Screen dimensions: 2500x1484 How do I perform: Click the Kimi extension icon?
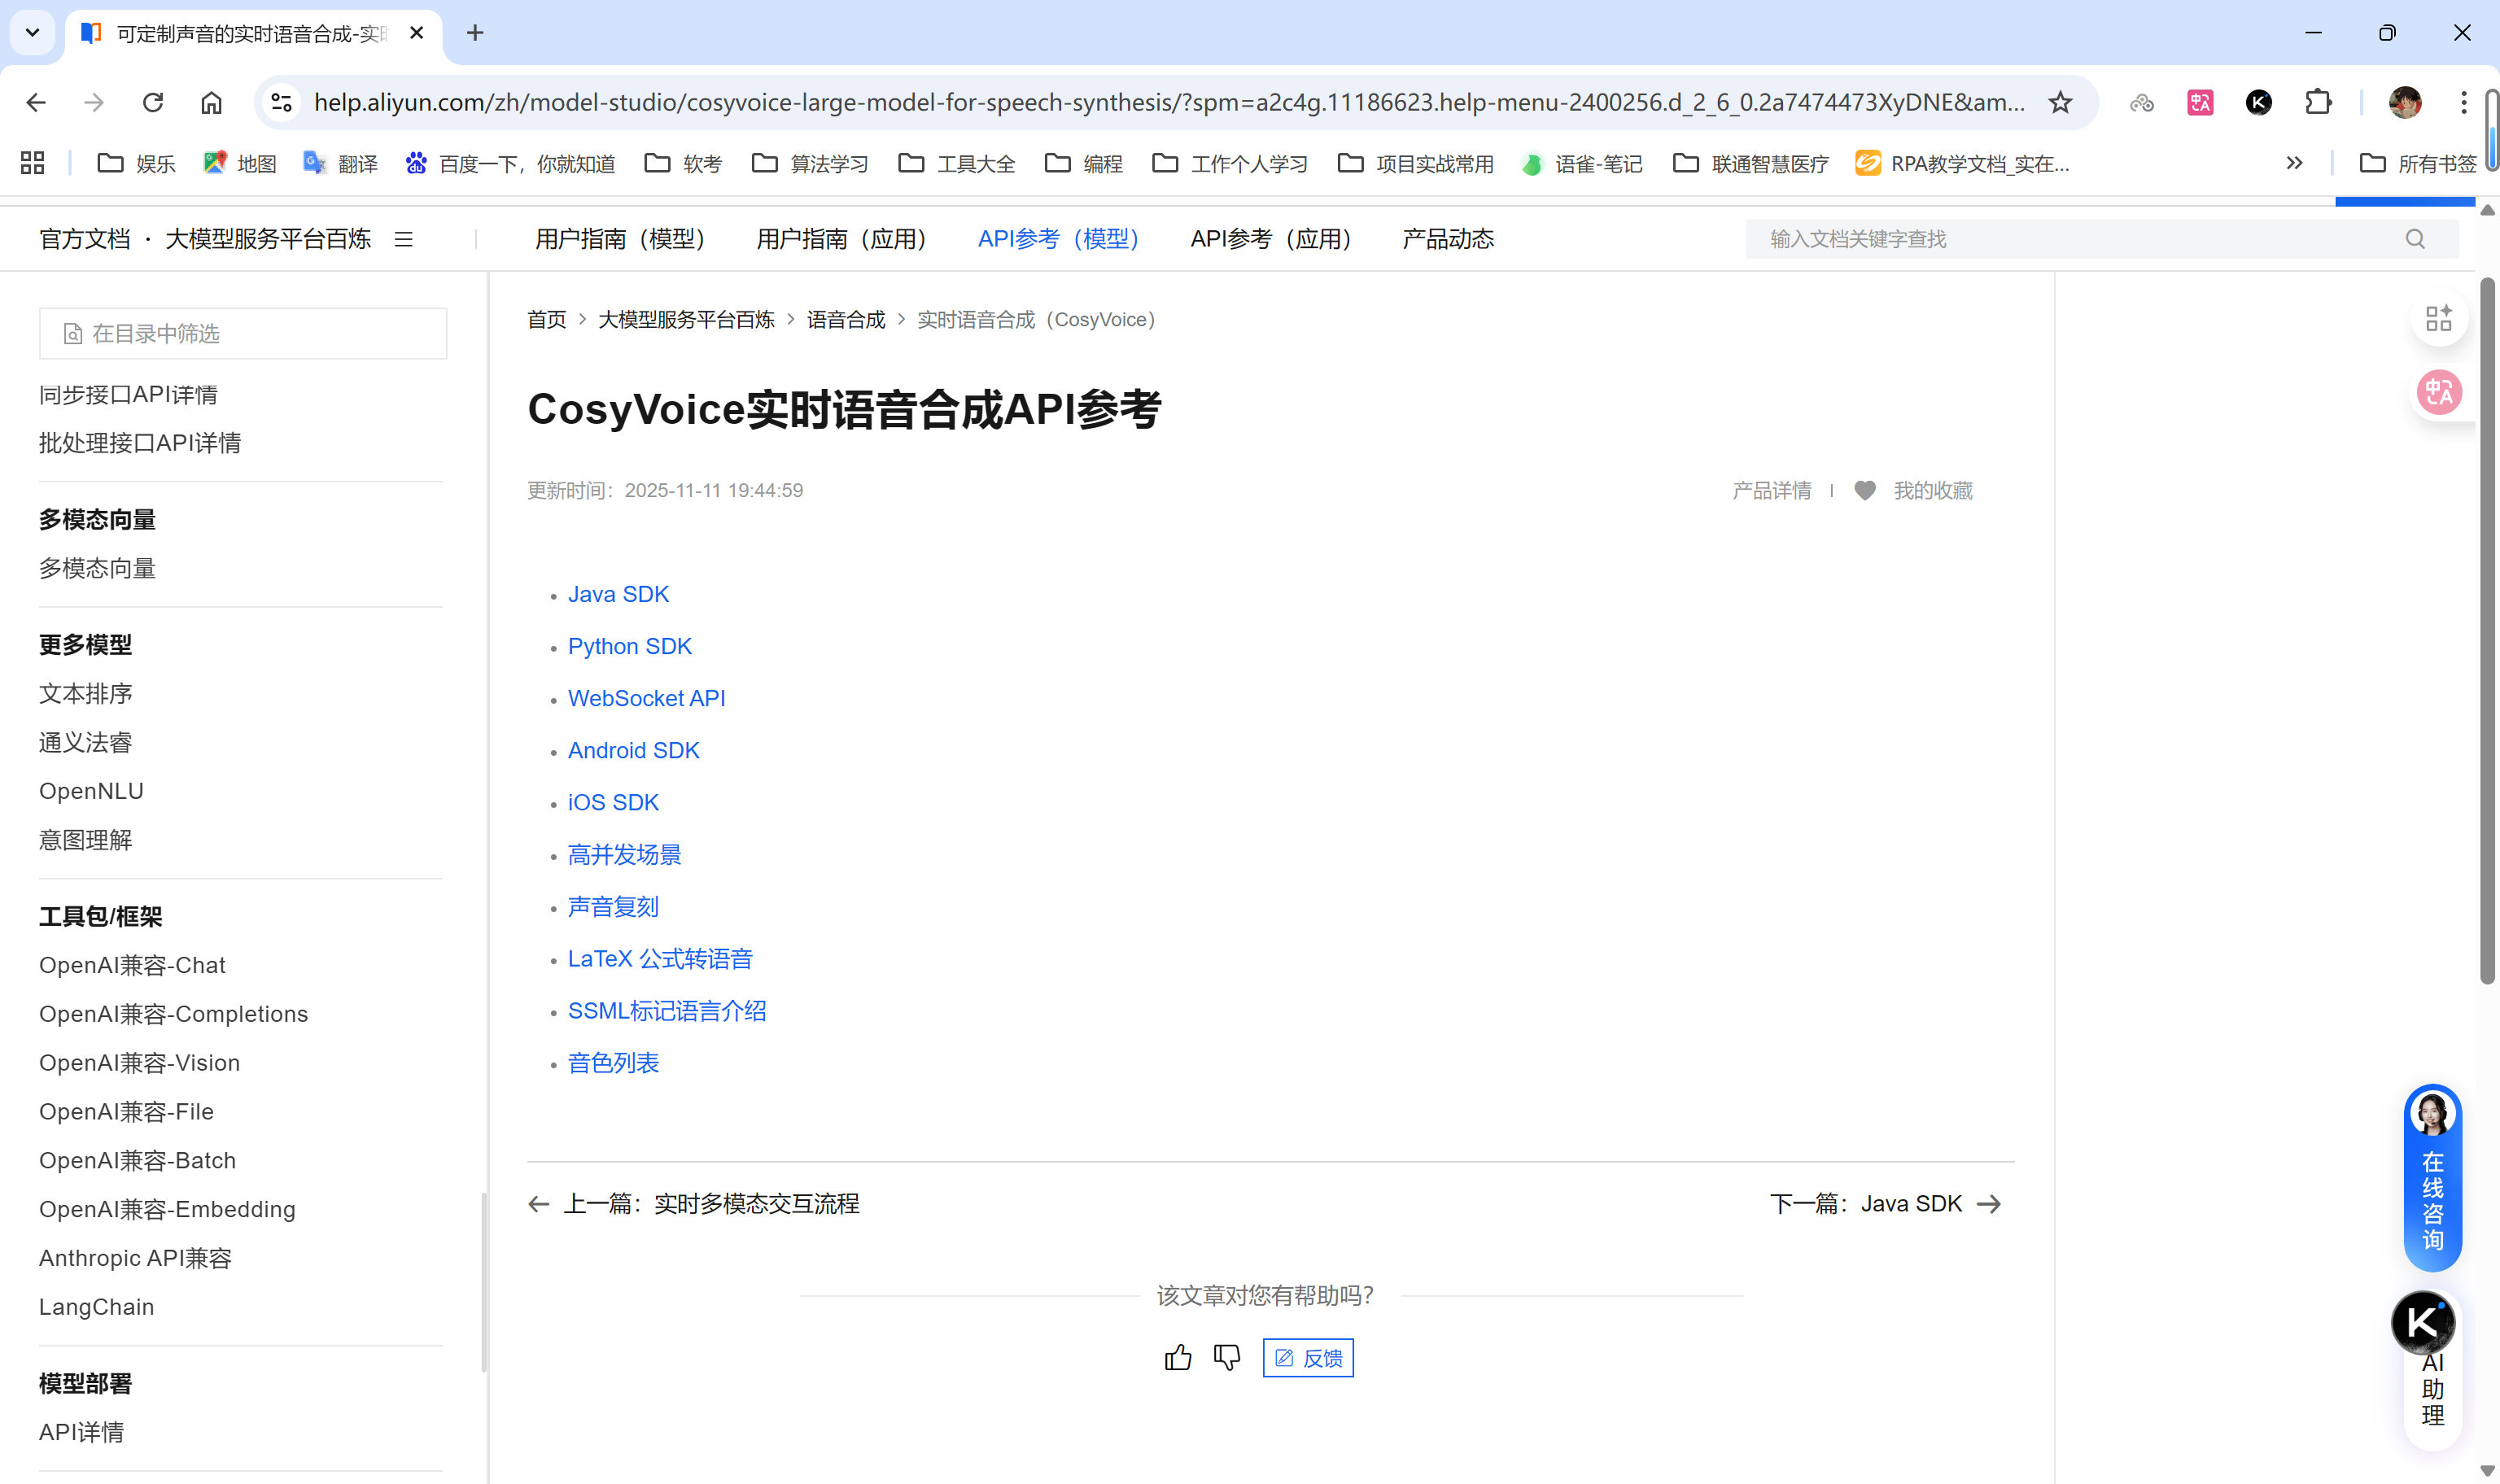pyautogui.click(x=2258, y=102)
